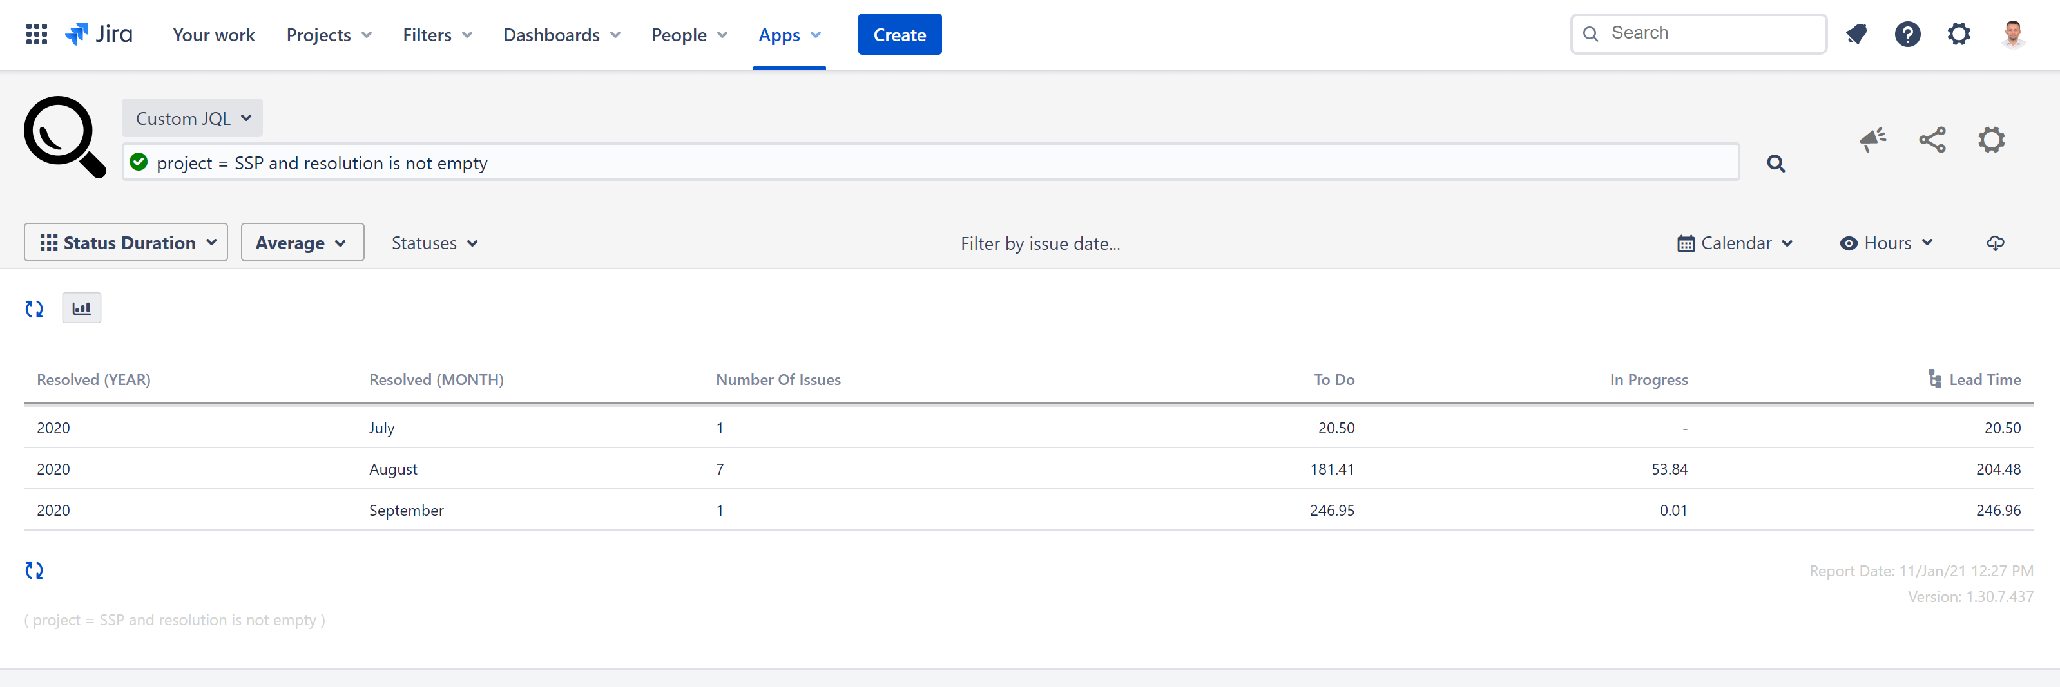Screen dimensions: 2060x687
Task: Click the Jira help question mark icon
Action: pos(1908,33)
